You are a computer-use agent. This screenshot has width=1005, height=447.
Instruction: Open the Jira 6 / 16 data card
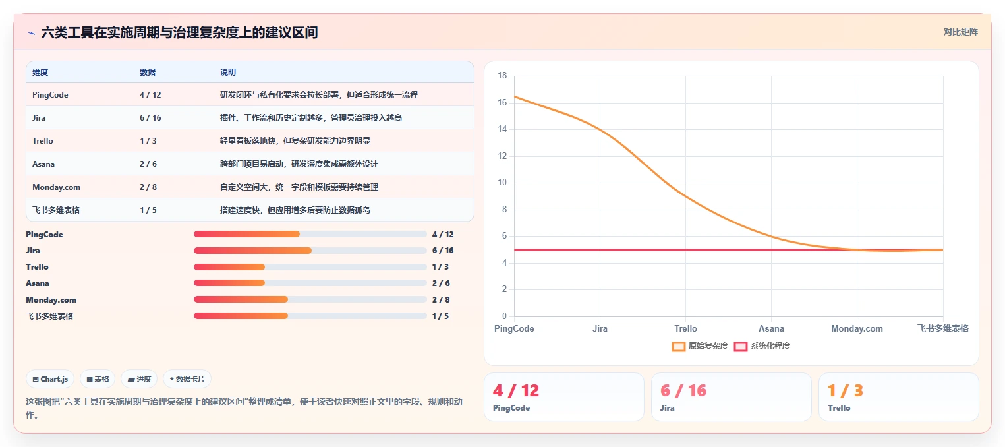[x=732, y=397]
